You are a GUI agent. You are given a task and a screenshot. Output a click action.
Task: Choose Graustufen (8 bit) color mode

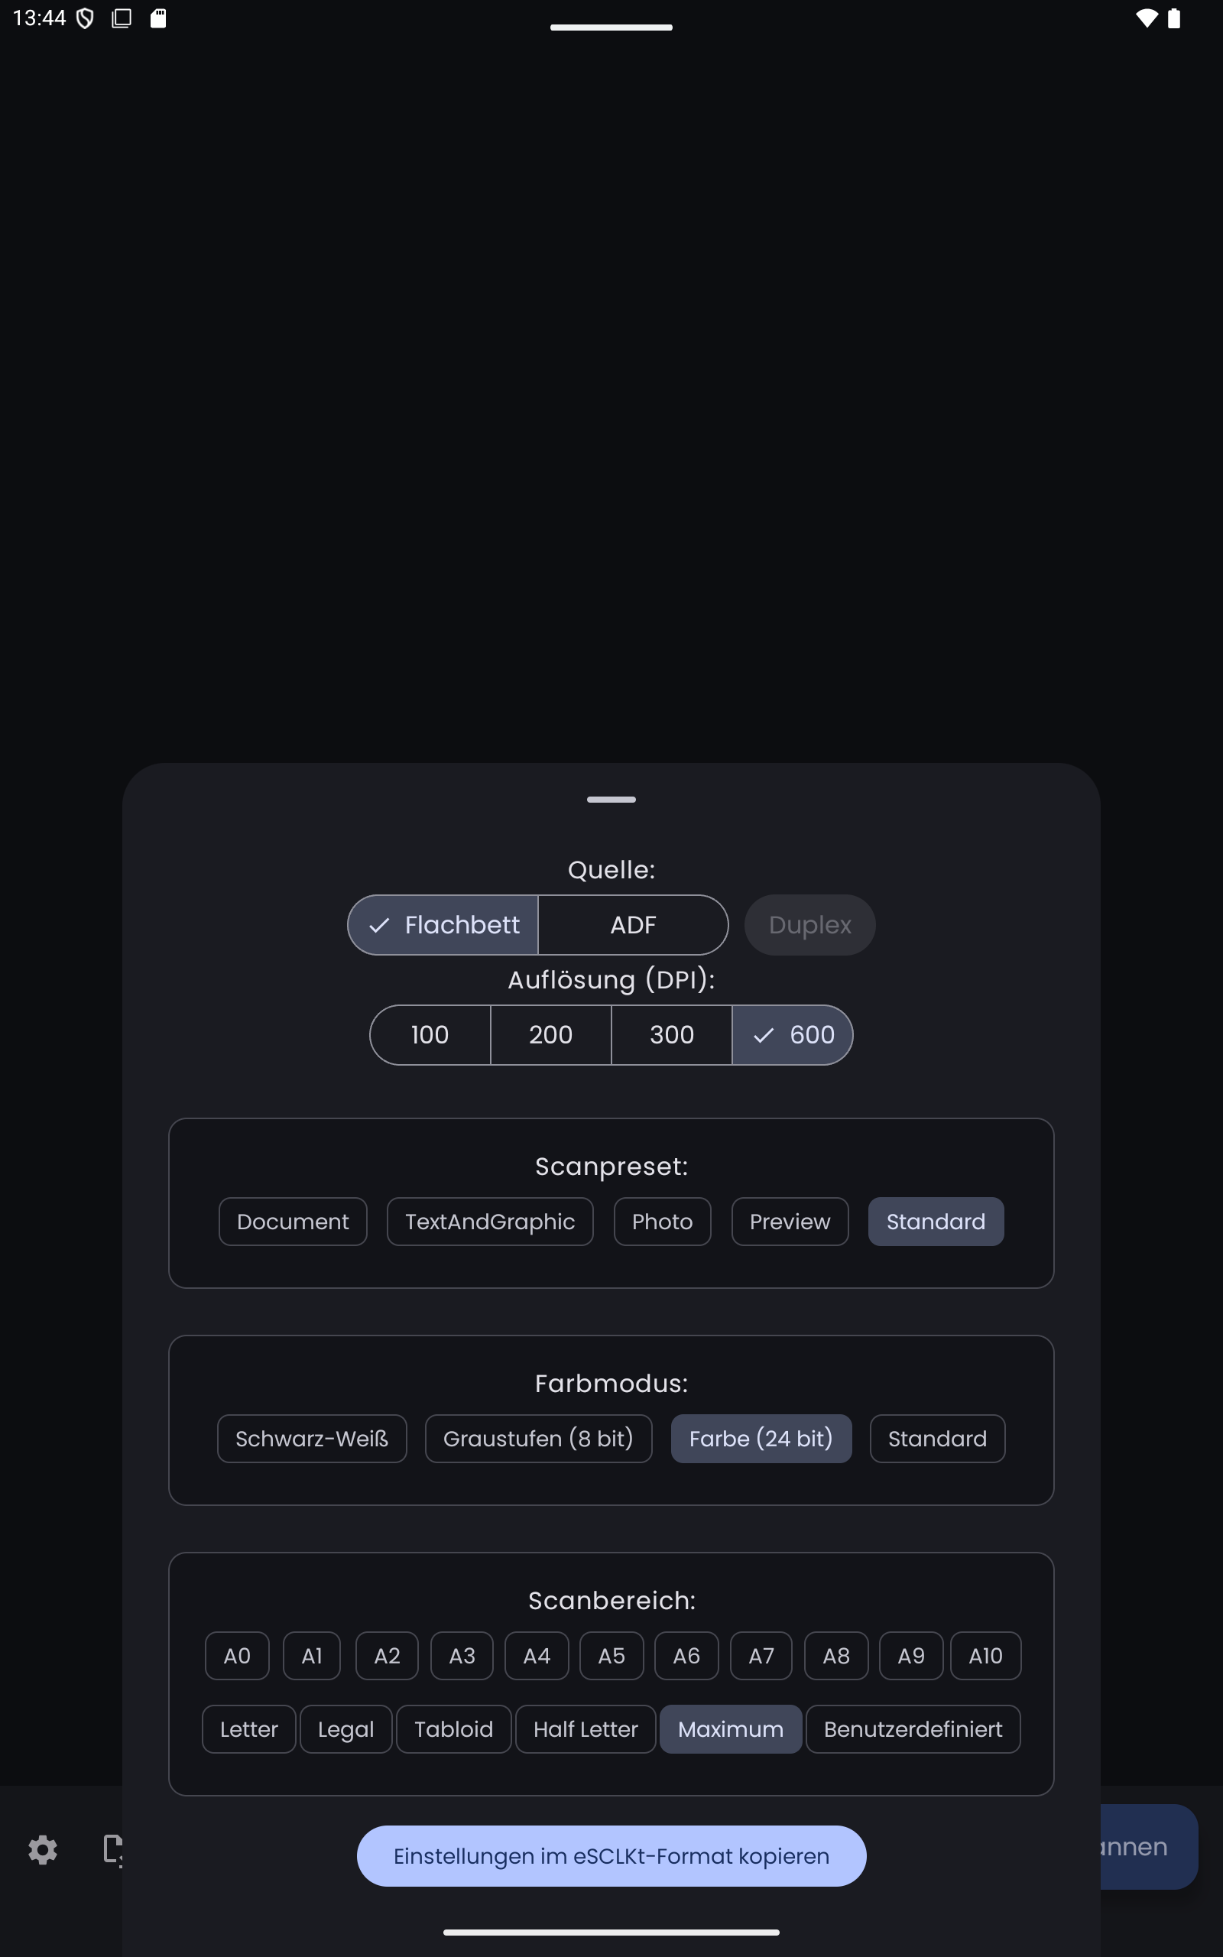click(x=538, y=1438)
